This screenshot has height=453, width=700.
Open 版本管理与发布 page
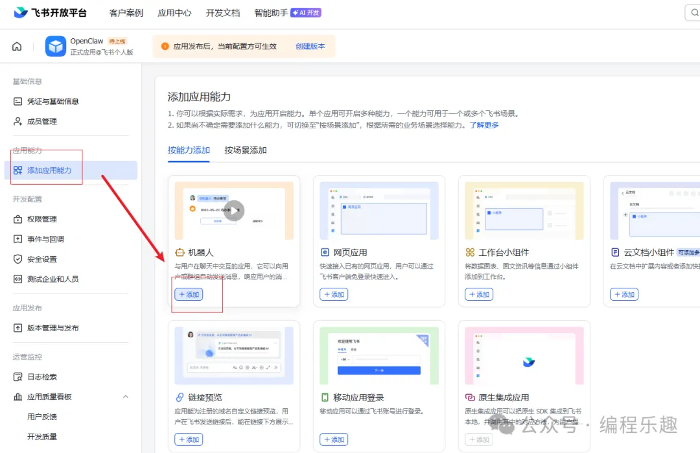(51, 328)
